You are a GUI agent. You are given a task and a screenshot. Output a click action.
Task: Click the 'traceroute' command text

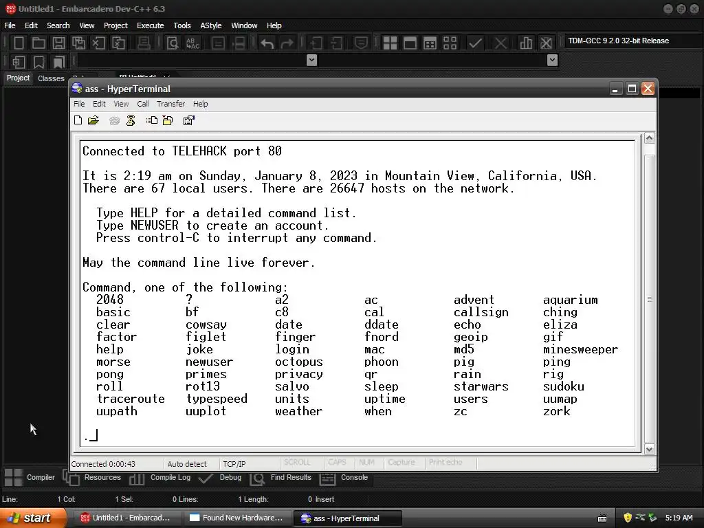point(131,399)
